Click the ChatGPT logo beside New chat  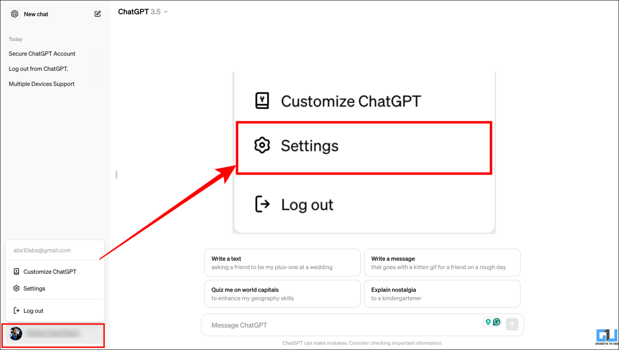(x=15, y=14)
